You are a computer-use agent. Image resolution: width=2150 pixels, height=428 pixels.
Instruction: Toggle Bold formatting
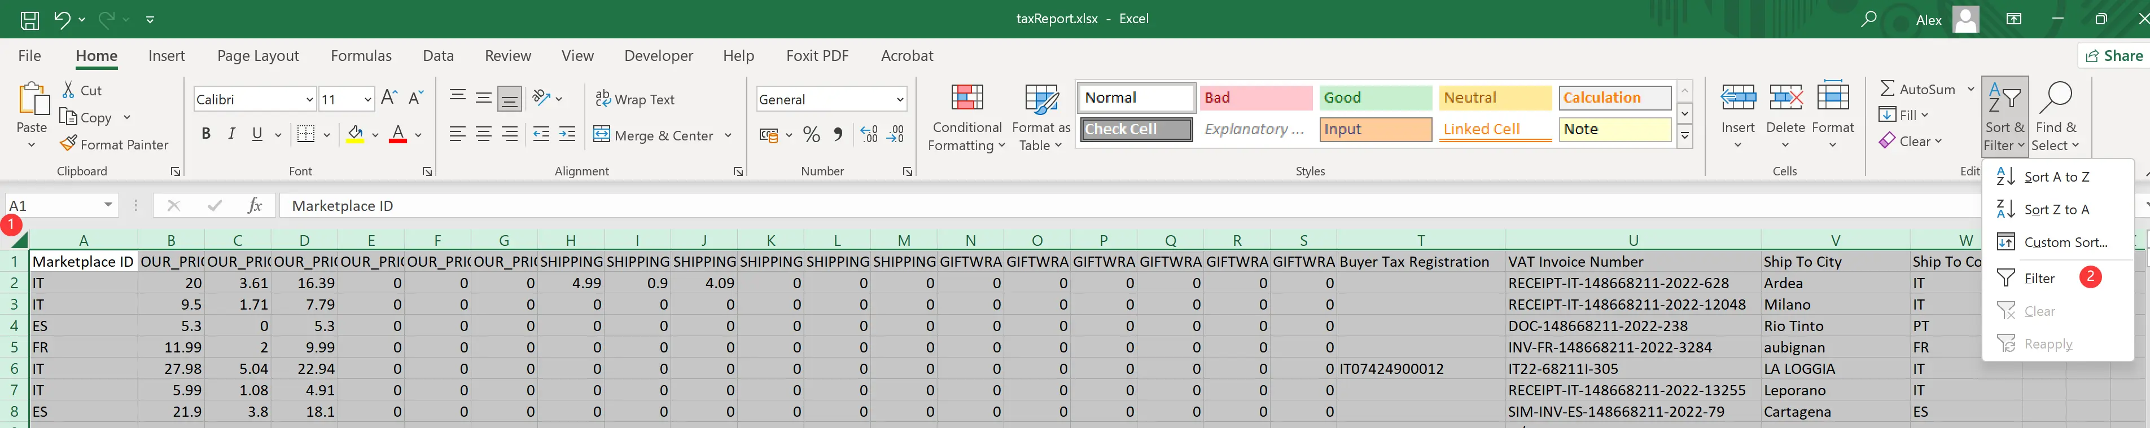205,134
